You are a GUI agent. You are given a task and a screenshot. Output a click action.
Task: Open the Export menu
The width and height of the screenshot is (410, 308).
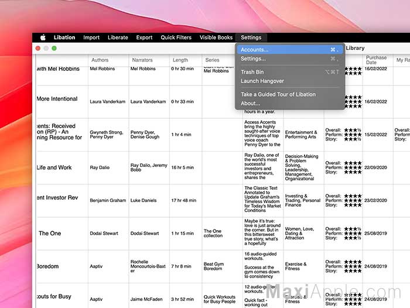pyautogui.click(x=144, y=37)
